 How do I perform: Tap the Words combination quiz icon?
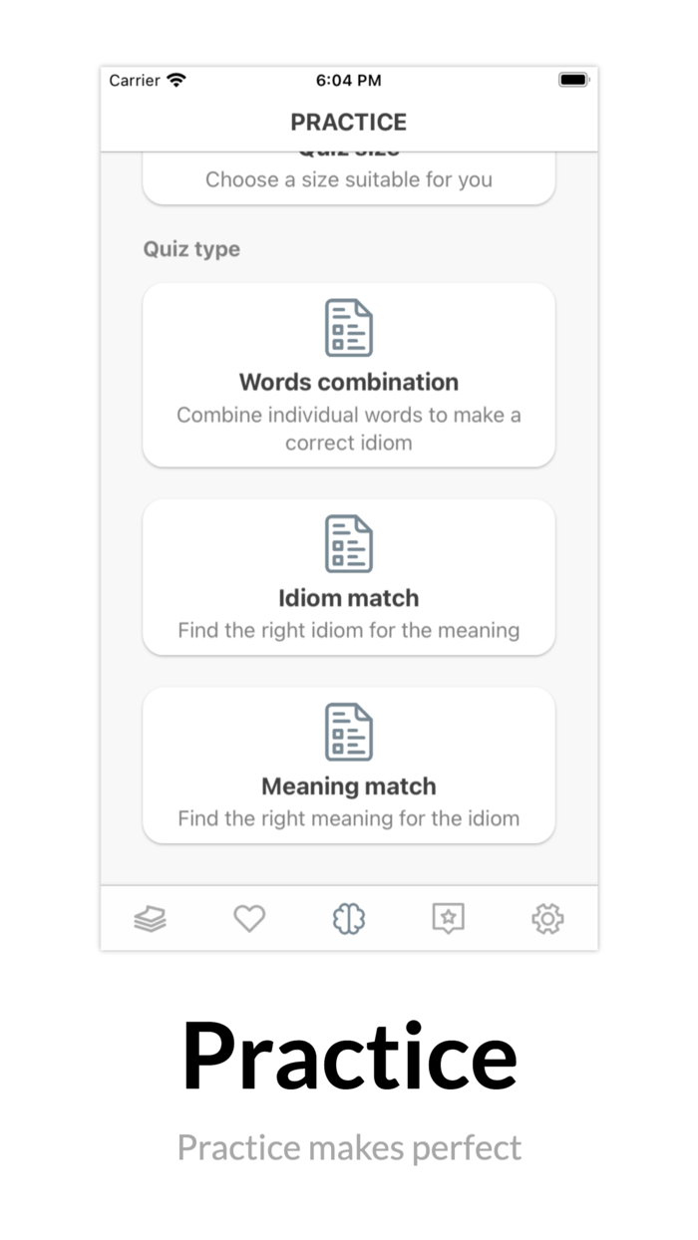click(x=349, y=328)
